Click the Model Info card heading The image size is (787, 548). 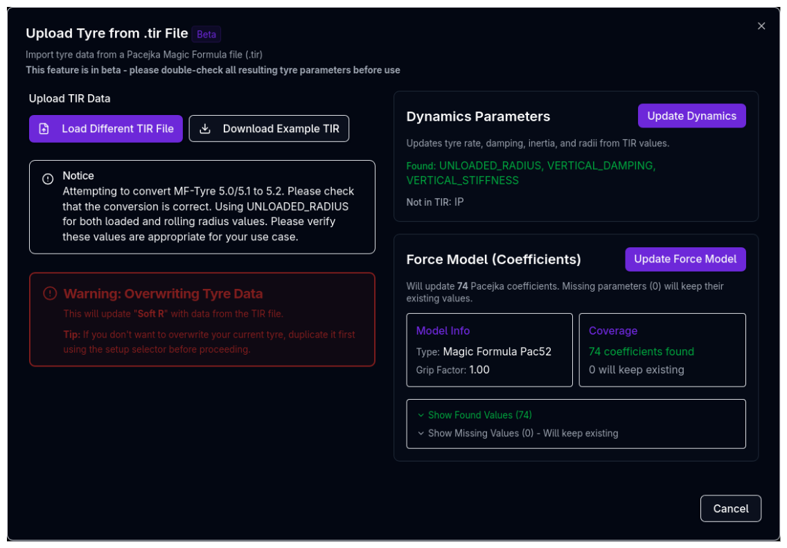[443, 330]
